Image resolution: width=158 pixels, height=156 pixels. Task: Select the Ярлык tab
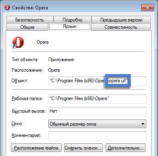pyautogui.click(x=70, y=26)
